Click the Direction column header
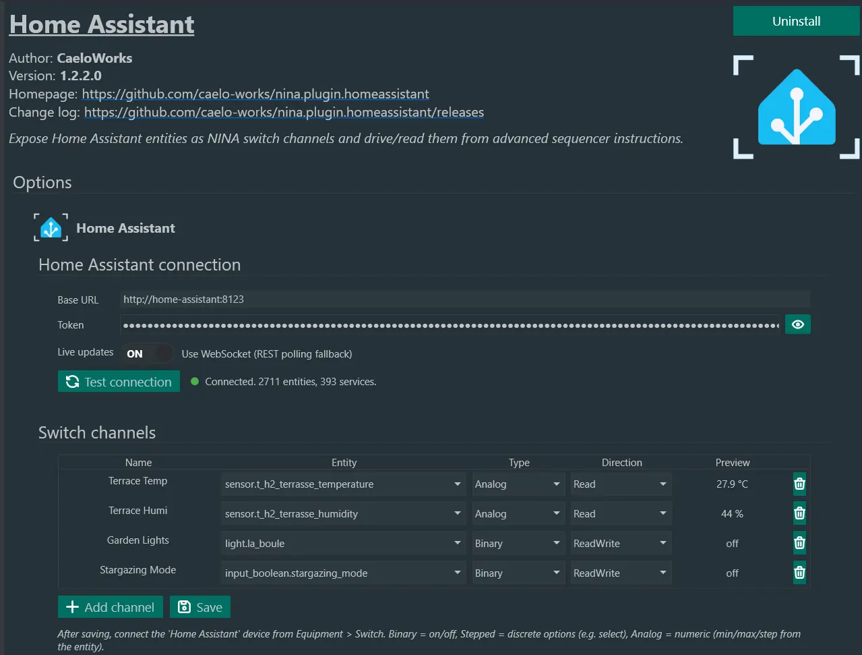The height and width of the screenshot is (655, 862). coord(621,463)
